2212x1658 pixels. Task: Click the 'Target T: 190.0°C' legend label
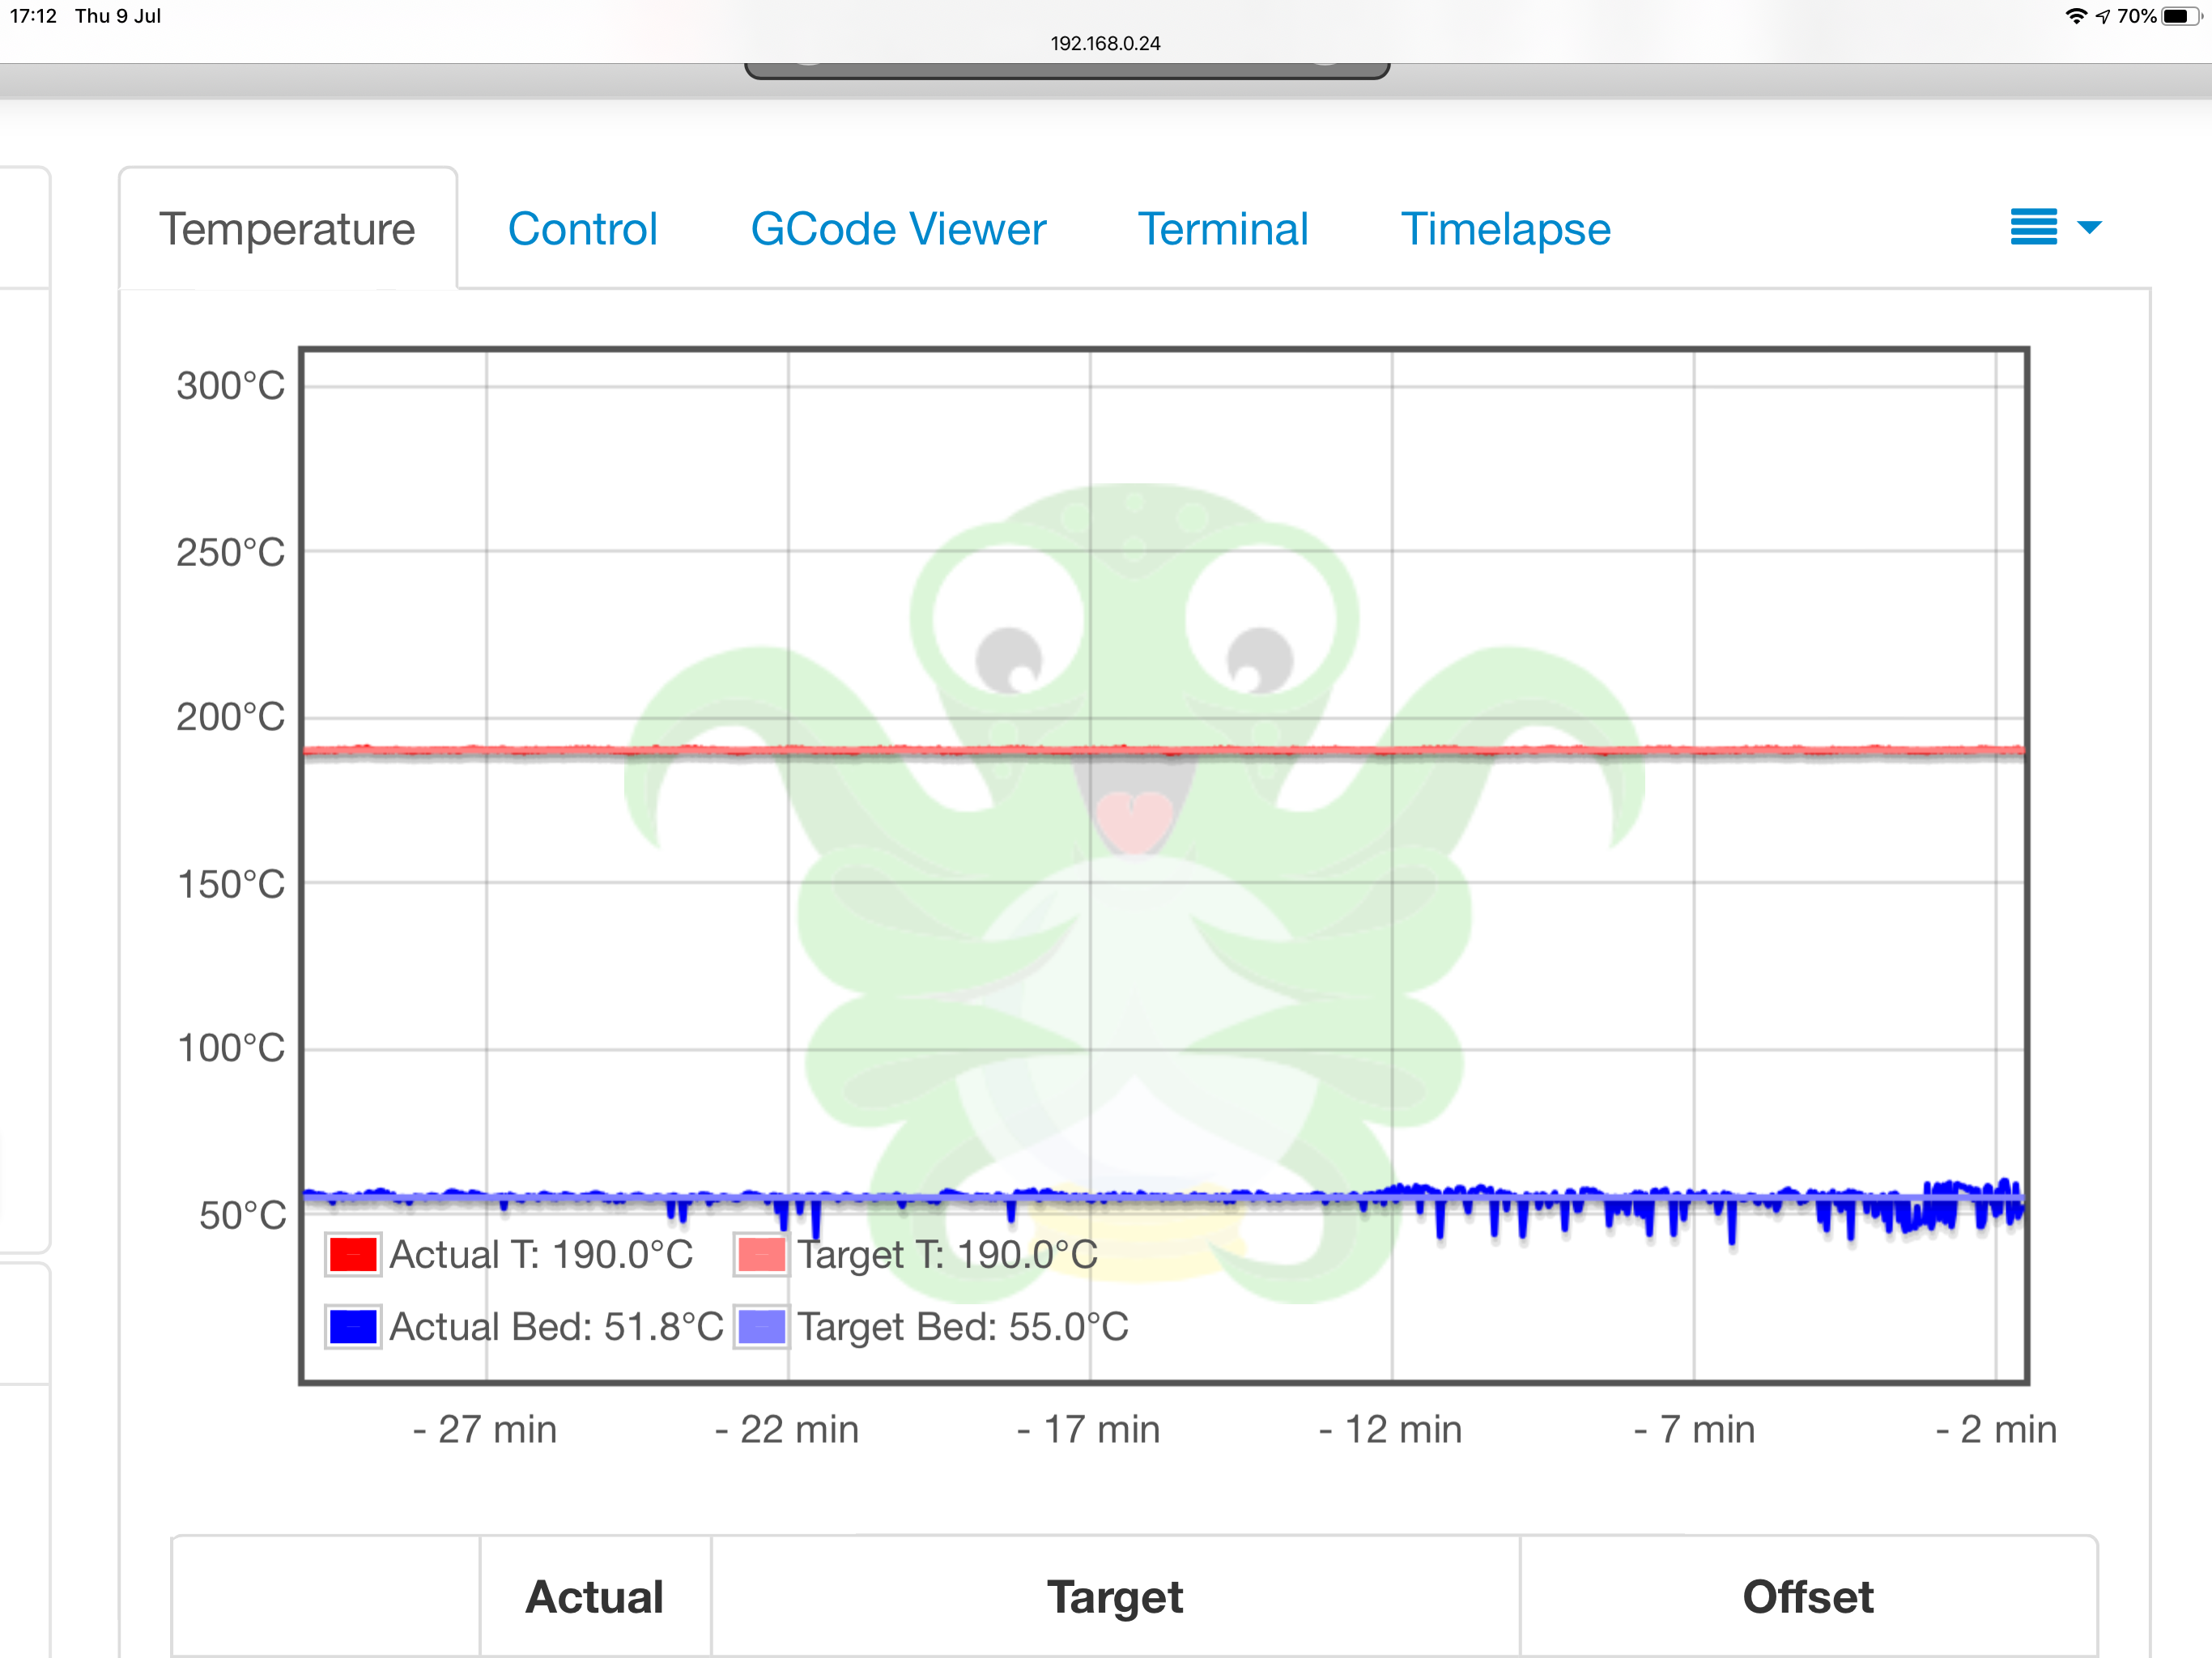coord(948,1254)
